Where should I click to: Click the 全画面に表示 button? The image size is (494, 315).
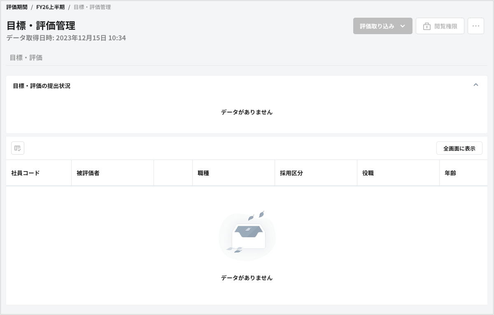[459, 148]
